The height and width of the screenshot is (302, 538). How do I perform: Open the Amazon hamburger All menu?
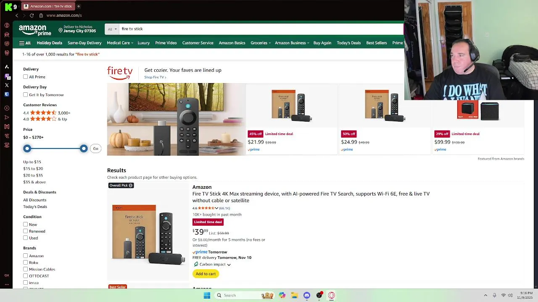pyautogui.click(x=25, y=43)
